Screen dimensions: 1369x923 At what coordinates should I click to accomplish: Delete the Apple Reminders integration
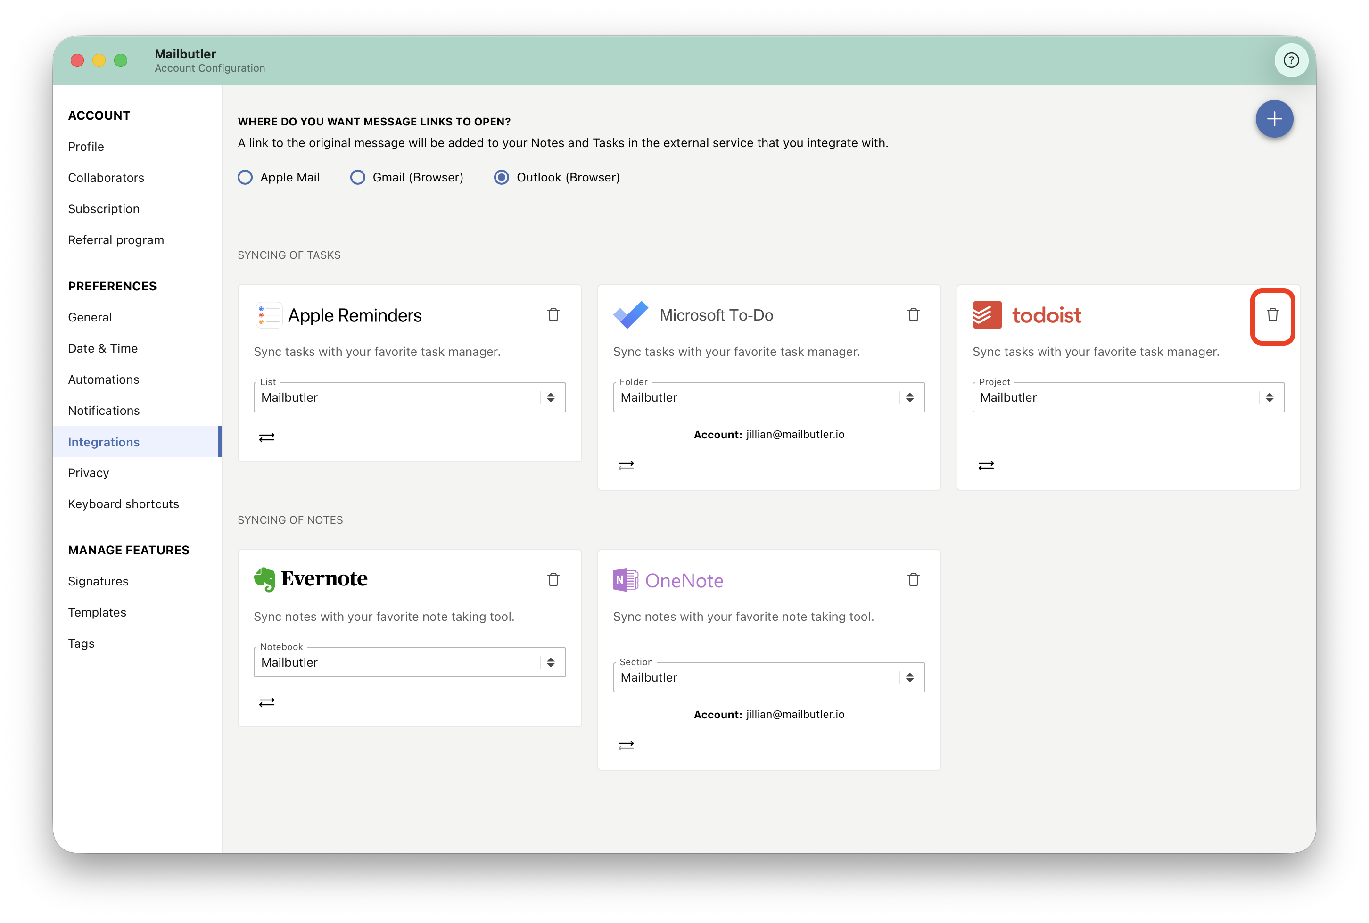(x=553, y=315)
